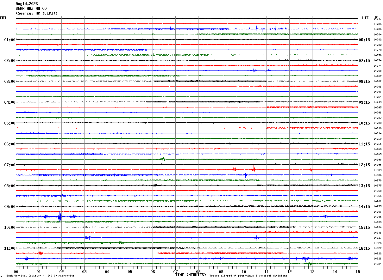Click the 01:00 CDT time label
Image resolution: width=383 pixels, height=280 pixels.
point(9,40)
